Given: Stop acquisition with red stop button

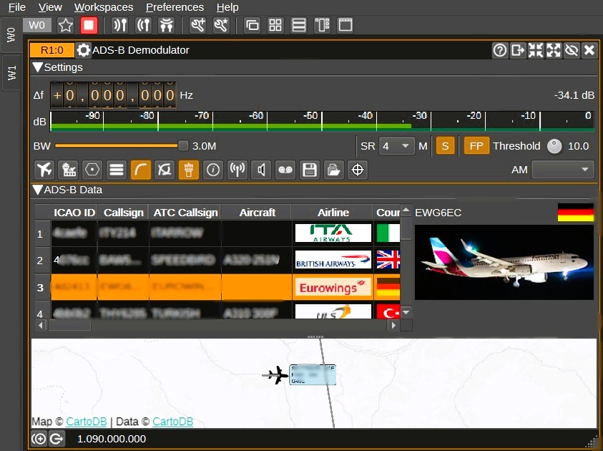Looking at the screenshot, I should pyautogui.click(x=89, y=25).
